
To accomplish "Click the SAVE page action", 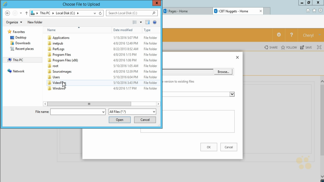I will pyautogui.click(x=306, y=47).
